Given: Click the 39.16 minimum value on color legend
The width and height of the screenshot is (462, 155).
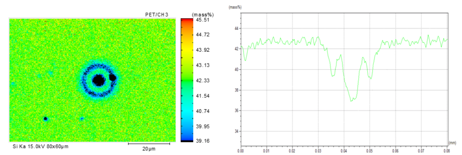Looking at the screenshot, I should 203,141.
